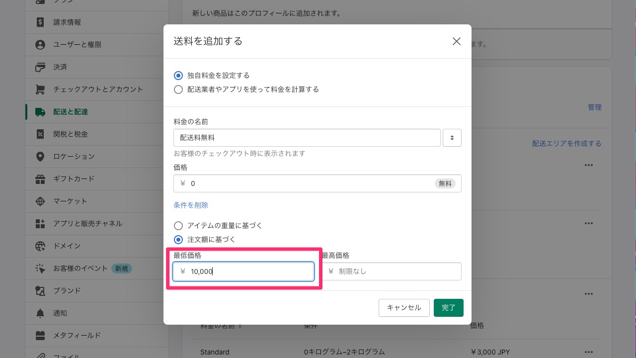Image resolution: width=636 pixels, height=358 pixels.
Task: Open rate name suggestions dropdown arrows
Action: click(452, 138)
